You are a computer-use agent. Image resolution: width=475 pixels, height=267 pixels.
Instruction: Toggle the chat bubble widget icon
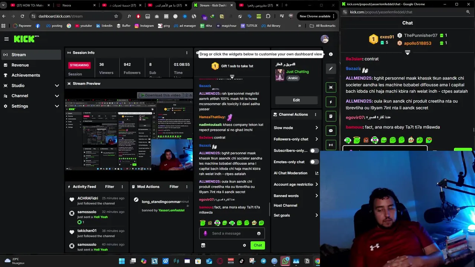[x=331, y=131]
